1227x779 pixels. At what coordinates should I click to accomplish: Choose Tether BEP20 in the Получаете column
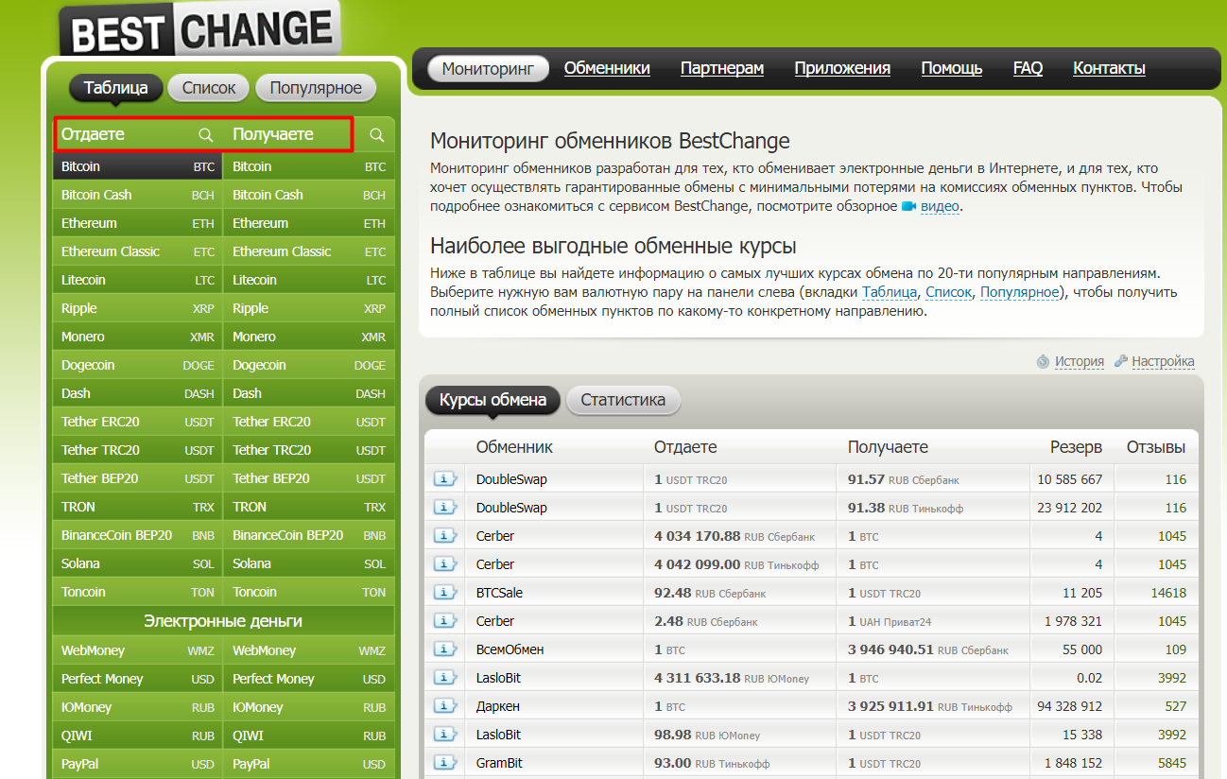[309, 478]
